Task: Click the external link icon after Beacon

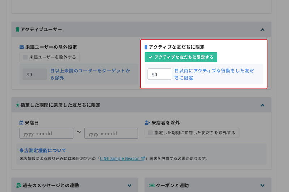Action: 143,158
